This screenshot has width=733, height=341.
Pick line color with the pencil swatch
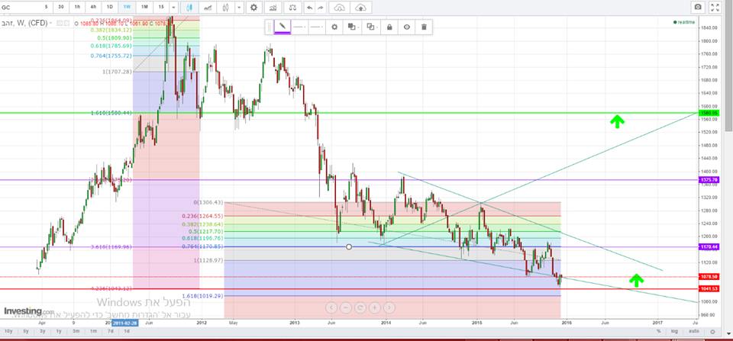(x=282, y=27)
